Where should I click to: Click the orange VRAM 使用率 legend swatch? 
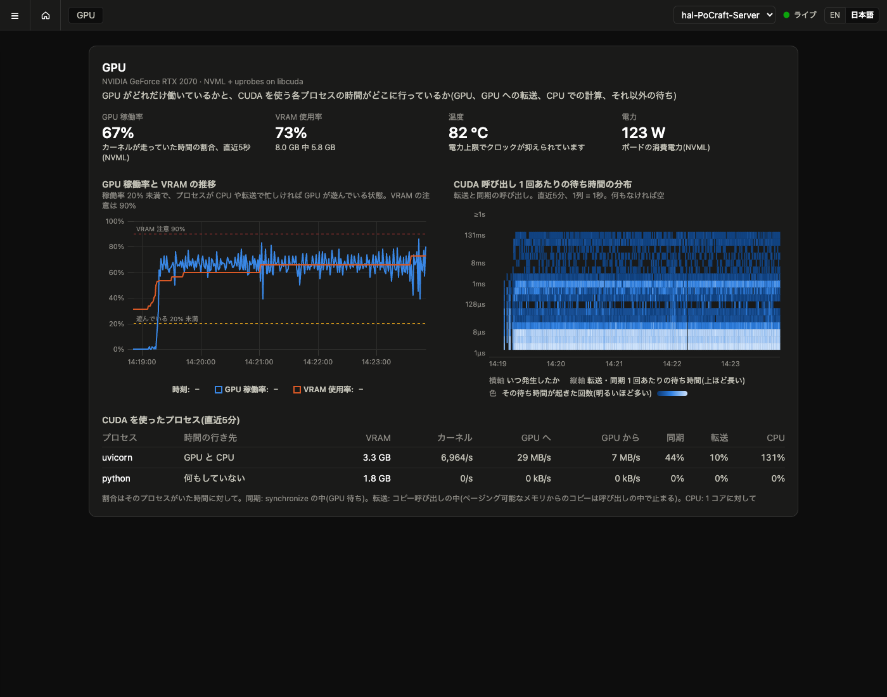[x=297, y=390]
